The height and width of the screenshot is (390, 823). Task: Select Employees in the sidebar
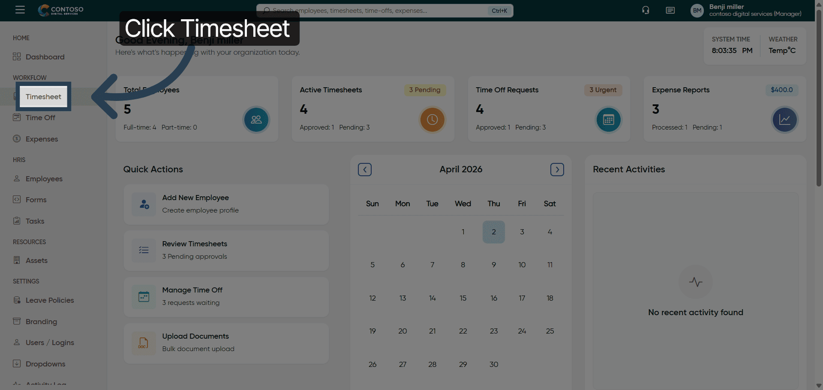coord(44,179)
